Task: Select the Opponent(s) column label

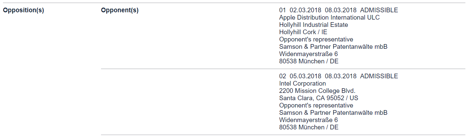Action: pyautogui.click(x=120, y=10)
